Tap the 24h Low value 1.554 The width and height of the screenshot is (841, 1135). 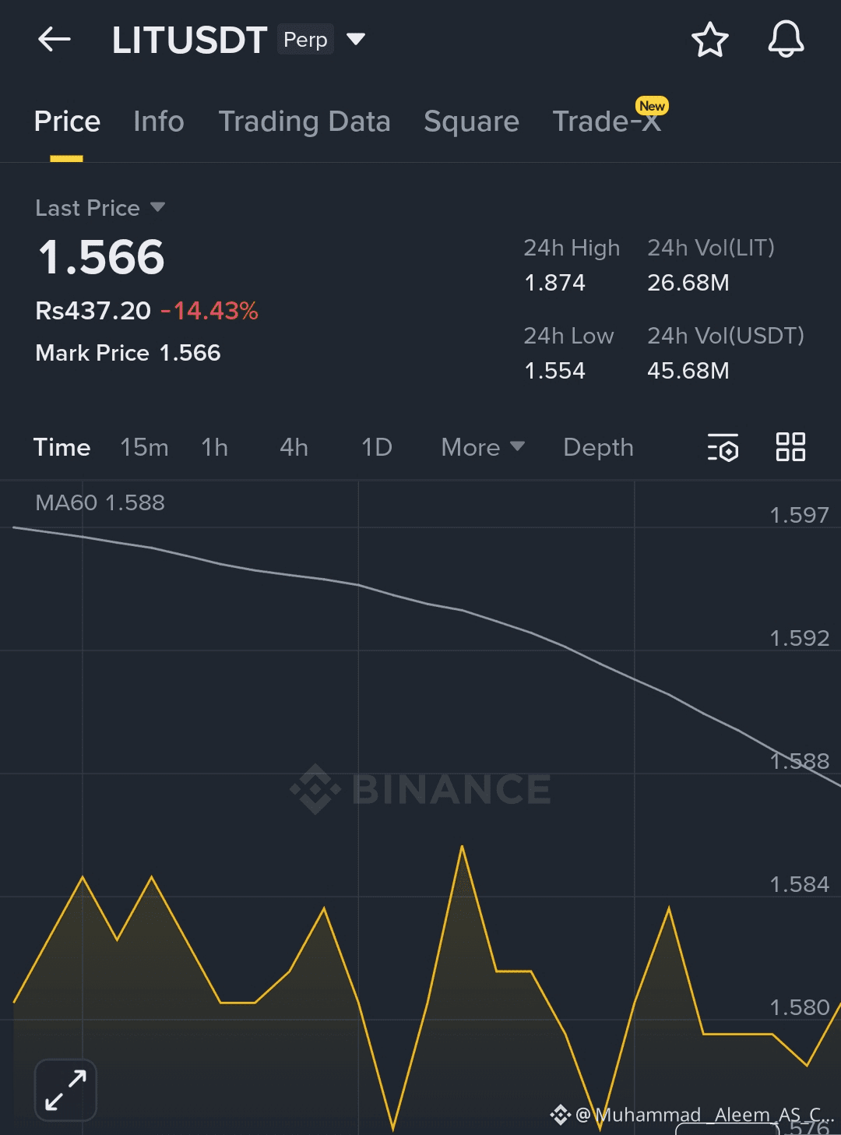pos(554,370)
